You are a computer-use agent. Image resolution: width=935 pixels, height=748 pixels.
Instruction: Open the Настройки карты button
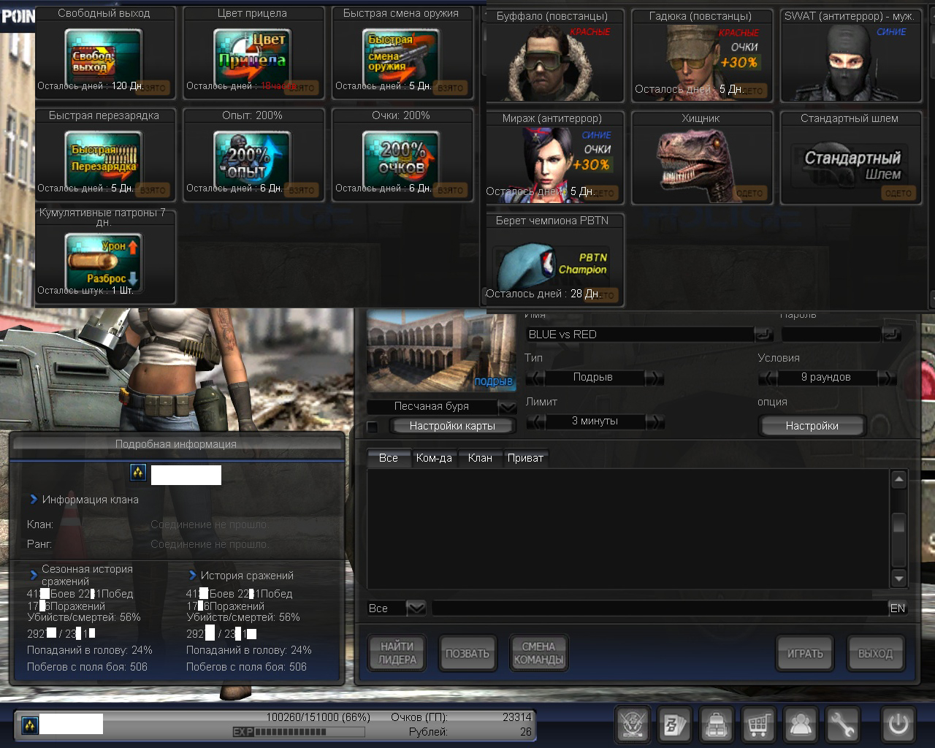click(x=452, y=426)
